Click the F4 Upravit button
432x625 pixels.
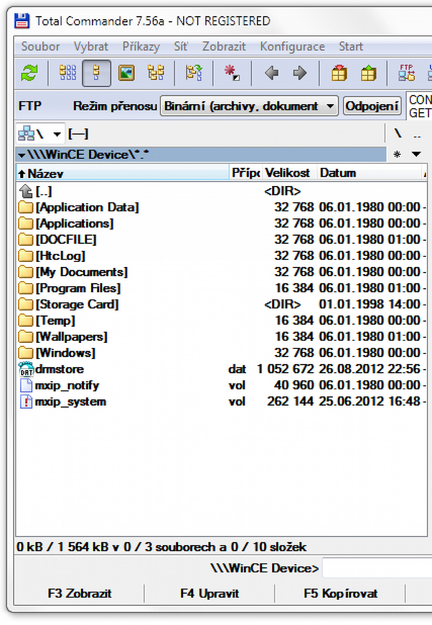click(209, 593)
